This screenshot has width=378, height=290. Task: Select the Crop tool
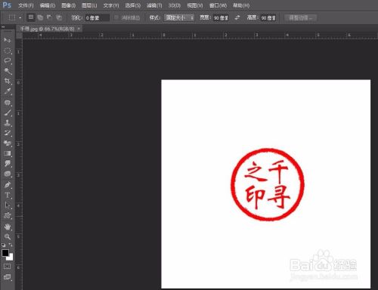pos(8,81)
